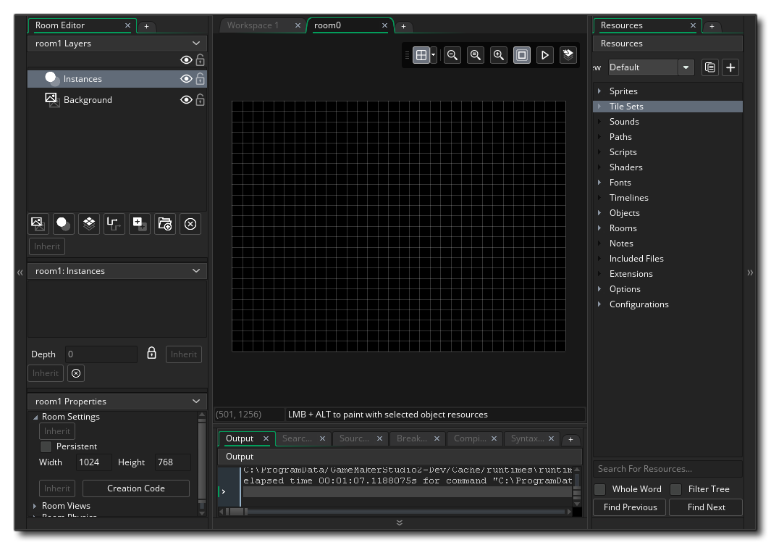
Task: Click the zoom in magnifier icon
Action: tap(499, 55)
